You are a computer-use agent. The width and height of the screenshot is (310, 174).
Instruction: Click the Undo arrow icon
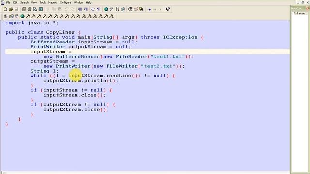tap(67, 9)
